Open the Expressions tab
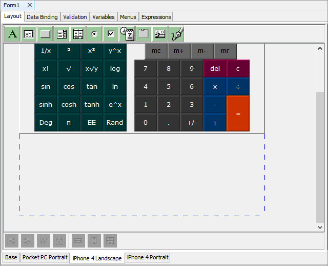This screenshot has height=266, width=328. [156, 17]
